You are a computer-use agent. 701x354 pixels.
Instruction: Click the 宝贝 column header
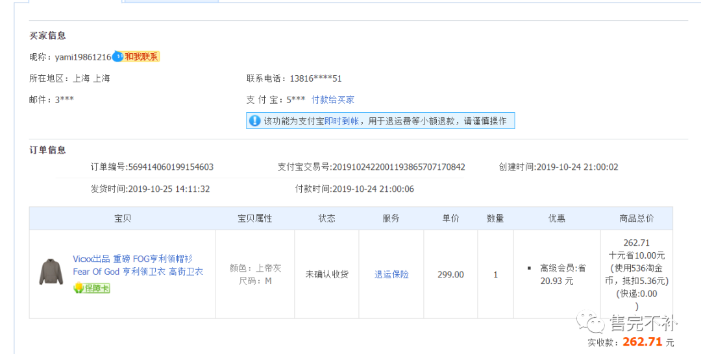tap(123, 218)
